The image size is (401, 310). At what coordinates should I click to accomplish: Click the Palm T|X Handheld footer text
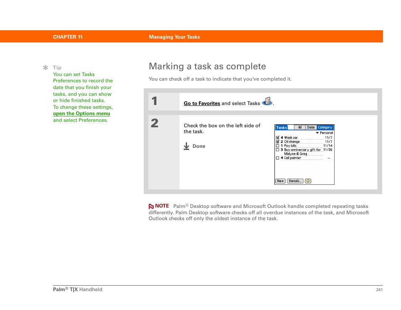coord(78,289)
